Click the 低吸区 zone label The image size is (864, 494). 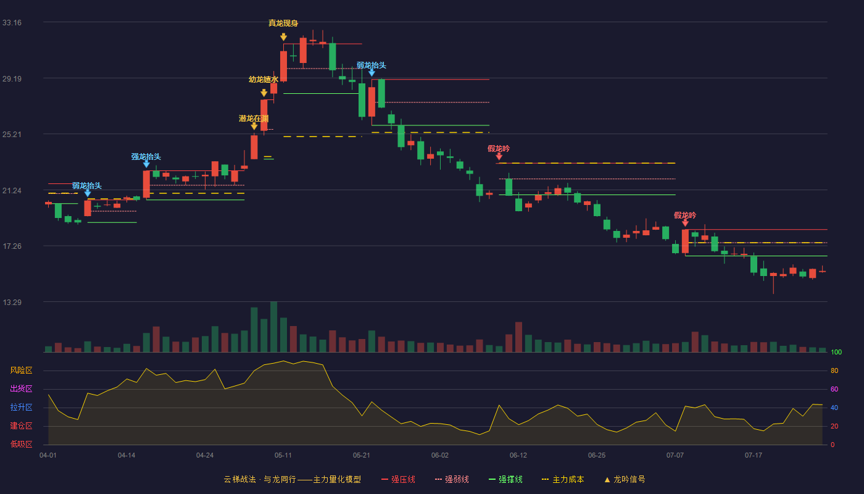click(21, 444)
